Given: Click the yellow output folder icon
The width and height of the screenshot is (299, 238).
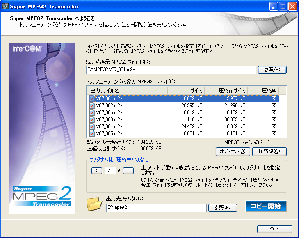Looking at the screenshot, I should coord(94,204).
